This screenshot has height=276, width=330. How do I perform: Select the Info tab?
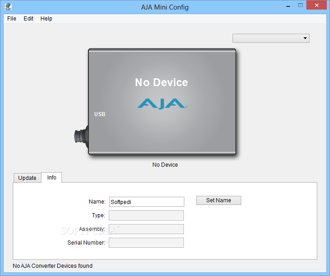tap(51, 178)
